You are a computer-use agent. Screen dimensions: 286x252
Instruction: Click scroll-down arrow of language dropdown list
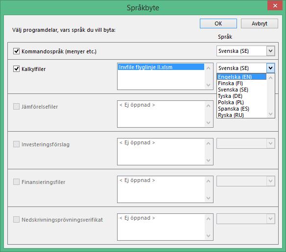tap(271, 114)
